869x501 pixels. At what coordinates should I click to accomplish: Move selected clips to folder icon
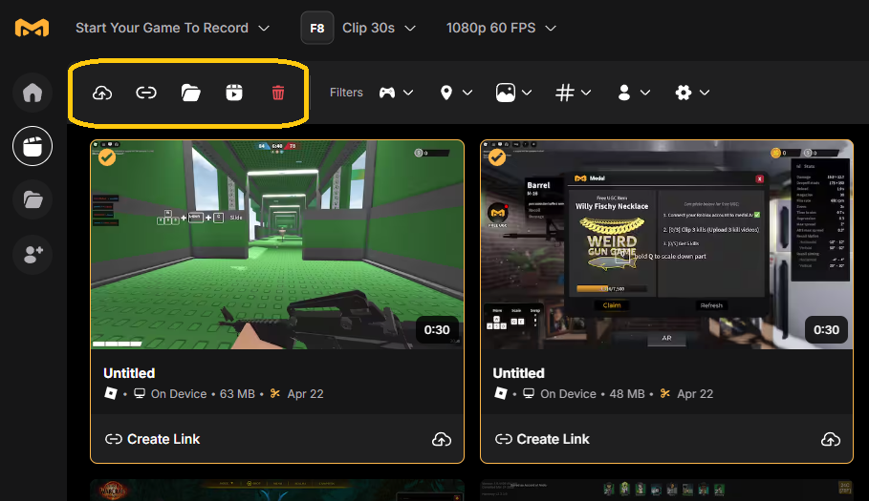[x=190, y=93]
